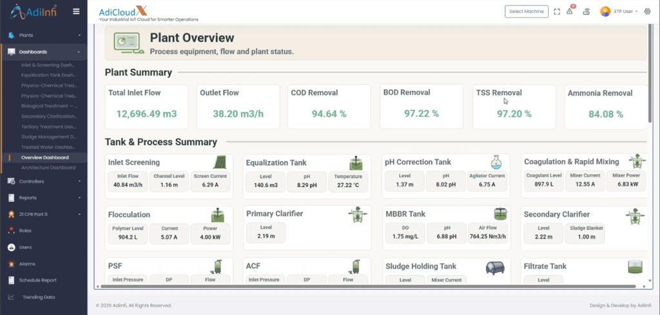Click the PSF filter vessel icon

tap(218, 266)
